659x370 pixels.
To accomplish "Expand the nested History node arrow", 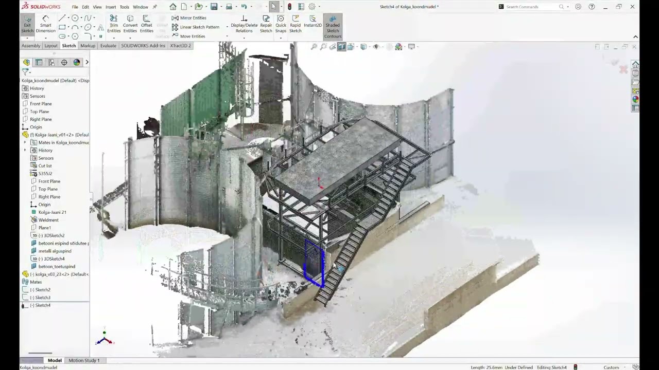I will pyautogui.click(x=25, y=150).
